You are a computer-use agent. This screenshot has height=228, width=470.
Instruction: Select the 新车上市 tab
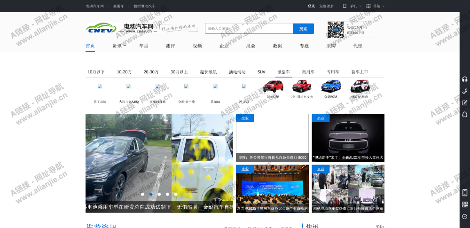pyautogui.click(x=360, y=72)
